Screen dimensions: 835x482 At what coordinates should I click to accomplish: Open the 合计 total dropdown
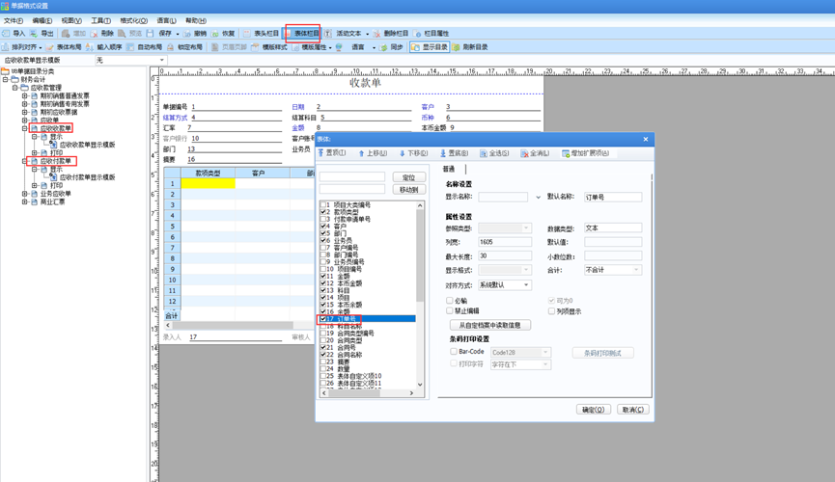pos(612,270)
